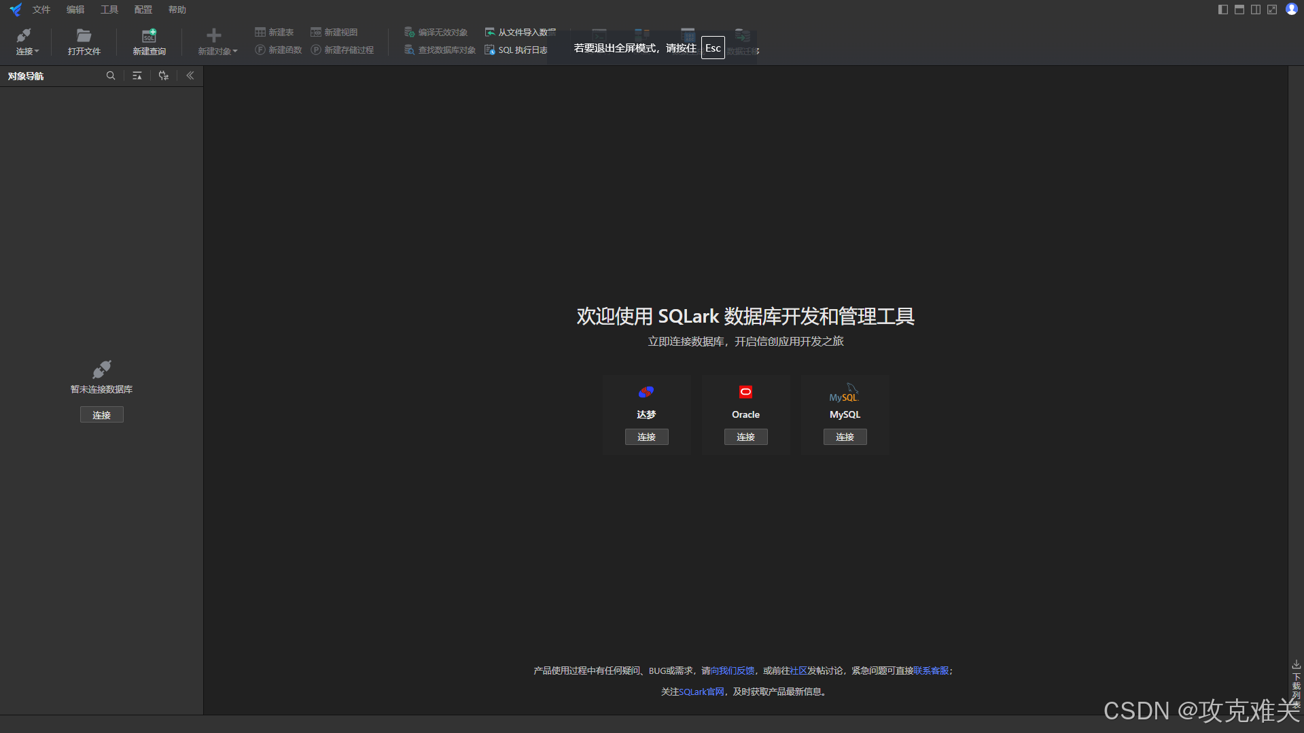Open the 配置 menu
Image resolution: width=1304 pixels, height=733 pixels.
[x=143, y=10]
